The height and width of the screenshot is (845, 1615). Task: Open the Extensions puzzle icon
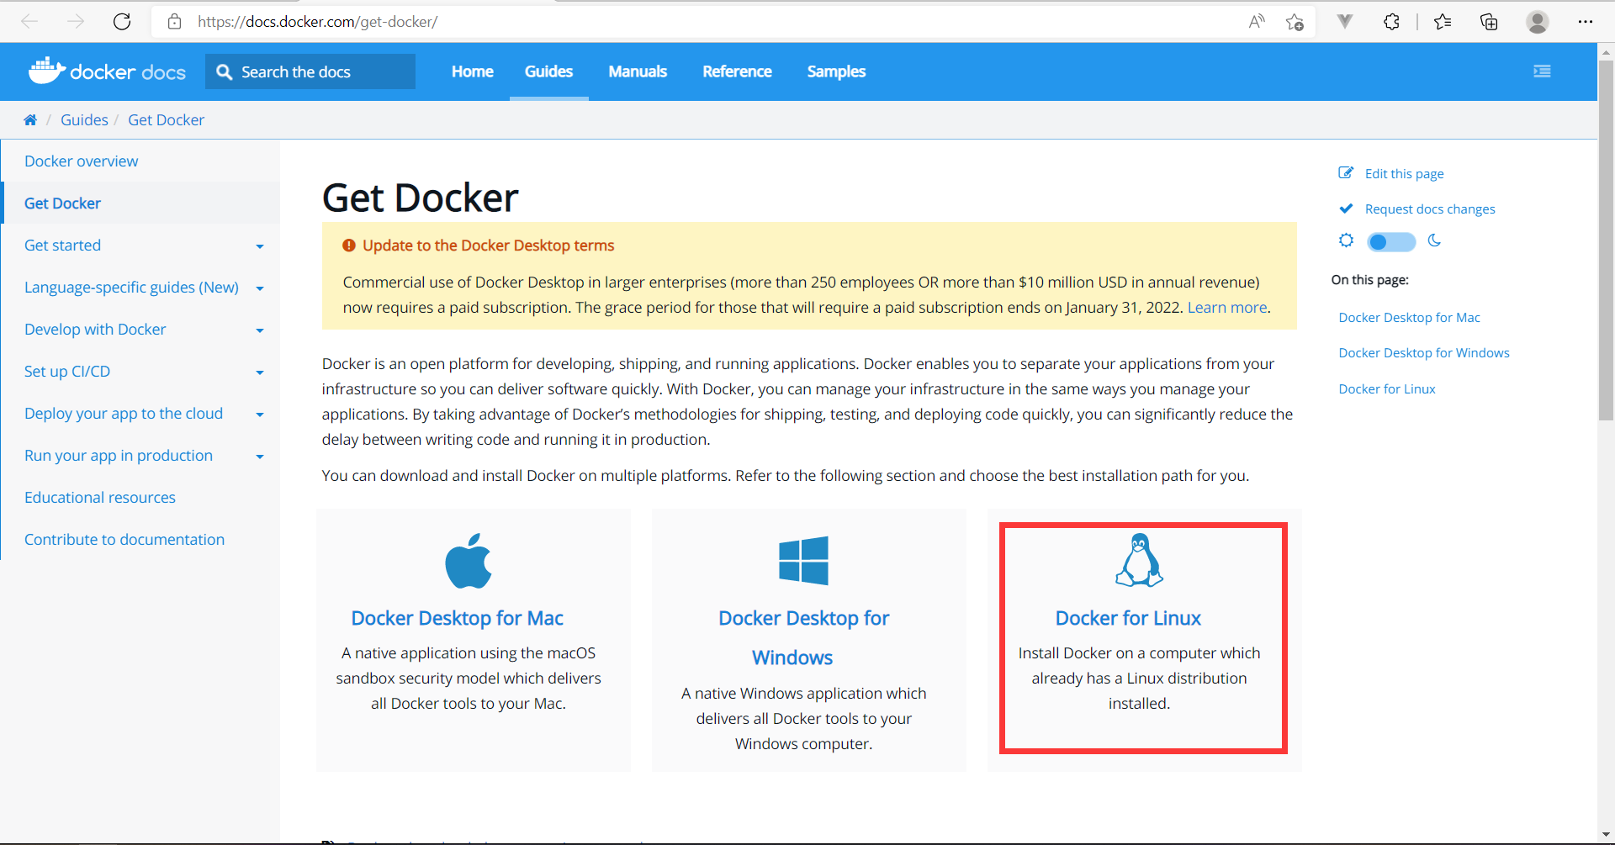coord(1391,22)
